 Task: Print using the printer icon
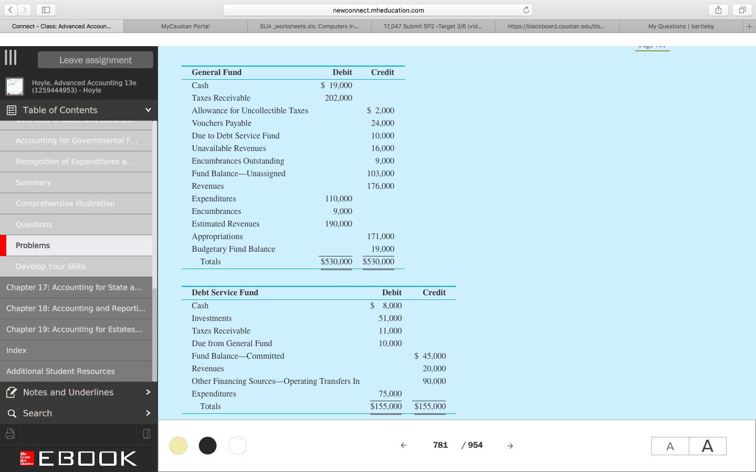10,434
